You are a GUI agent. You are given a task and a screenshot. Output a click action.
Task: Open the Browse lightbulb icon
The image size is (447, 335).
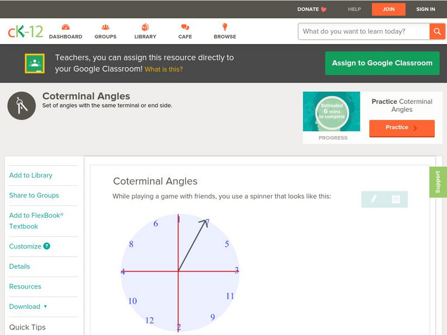[225, 27]
